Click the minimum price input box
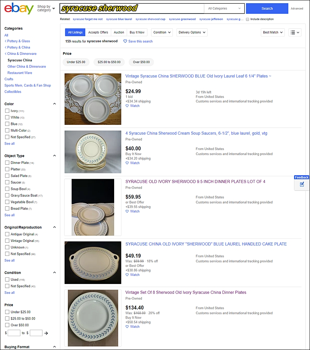The width and height of the screenshot is (310, 350). click(x=14, y=333)
